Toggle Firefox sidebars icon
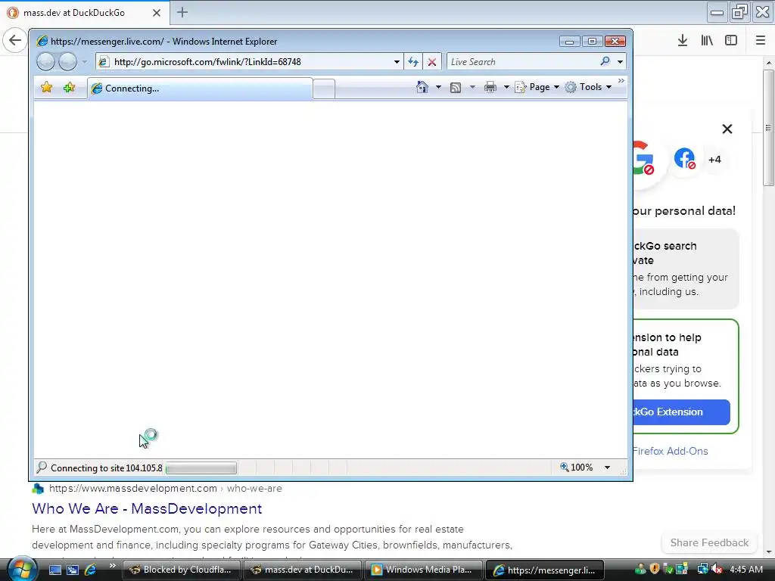The height and width of the screenshot is (581, 775). pos(731,41)
